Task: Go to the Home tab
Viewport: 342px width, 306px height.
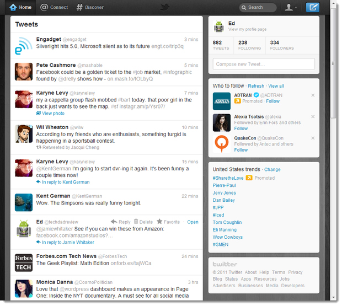Action: pos(20,7)
